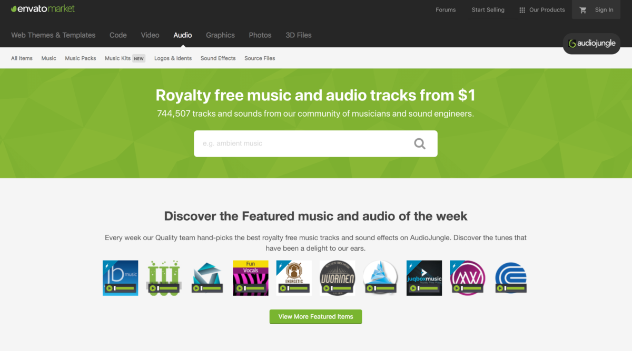Viewport: 632px width, 351px height.
Task: Click the Sign In button
Action: click(604, 10)
